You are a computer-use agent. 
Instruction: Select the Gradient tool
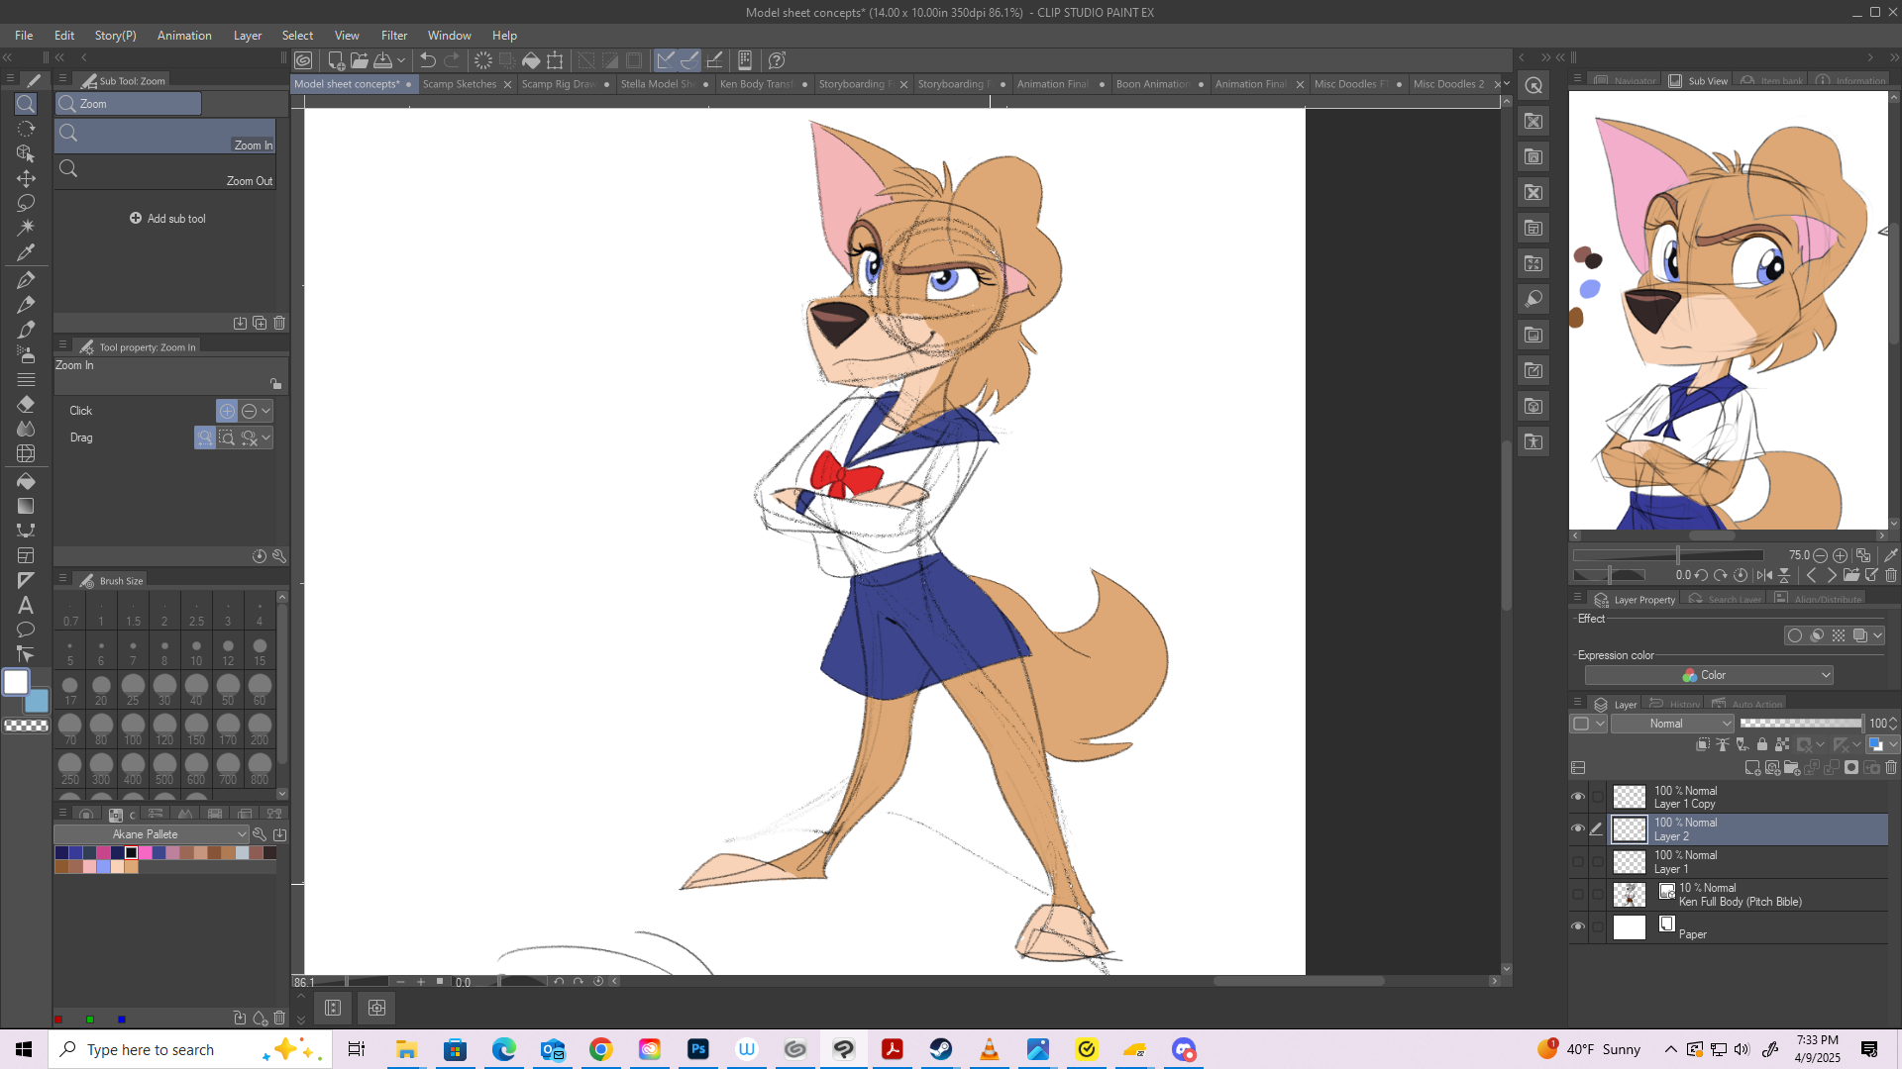(x=26, y=506)
